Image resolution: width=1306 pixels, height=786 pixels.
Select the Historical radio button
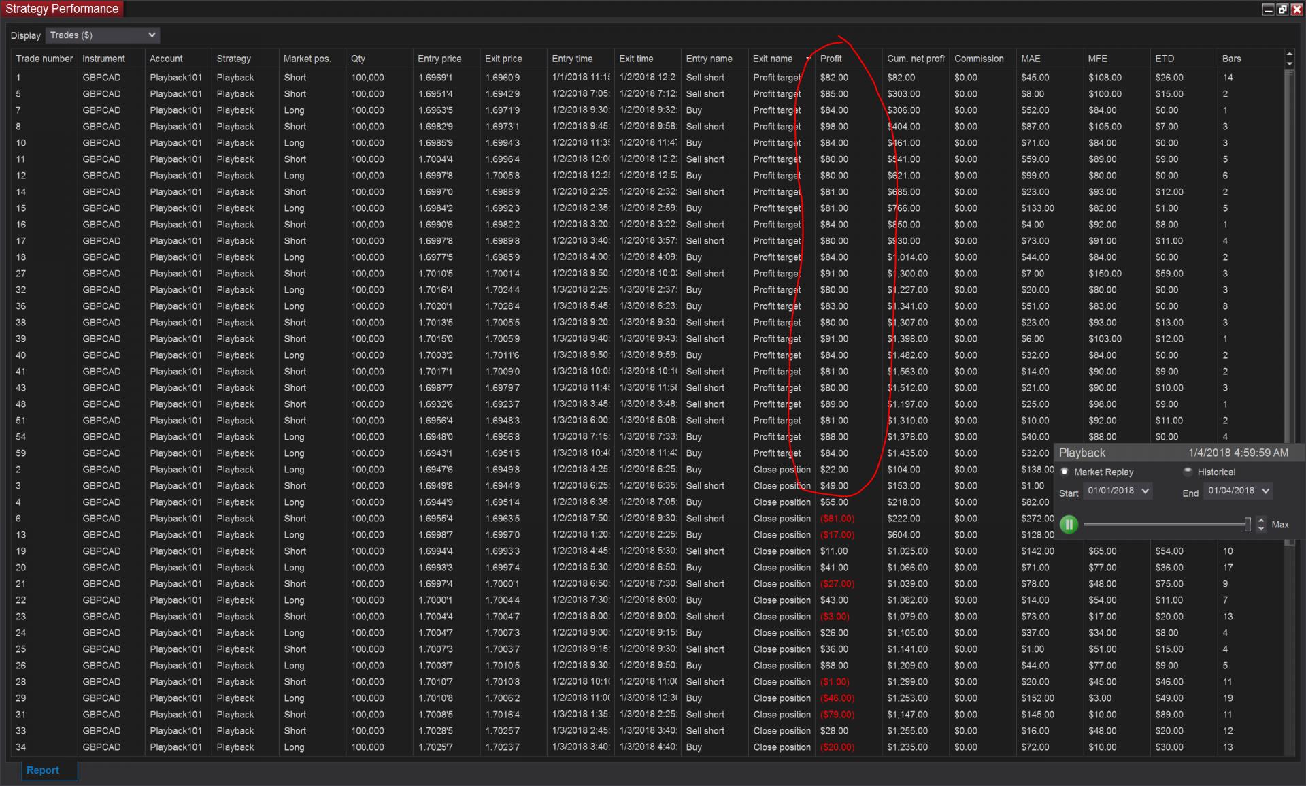(x=1188, y=472)
